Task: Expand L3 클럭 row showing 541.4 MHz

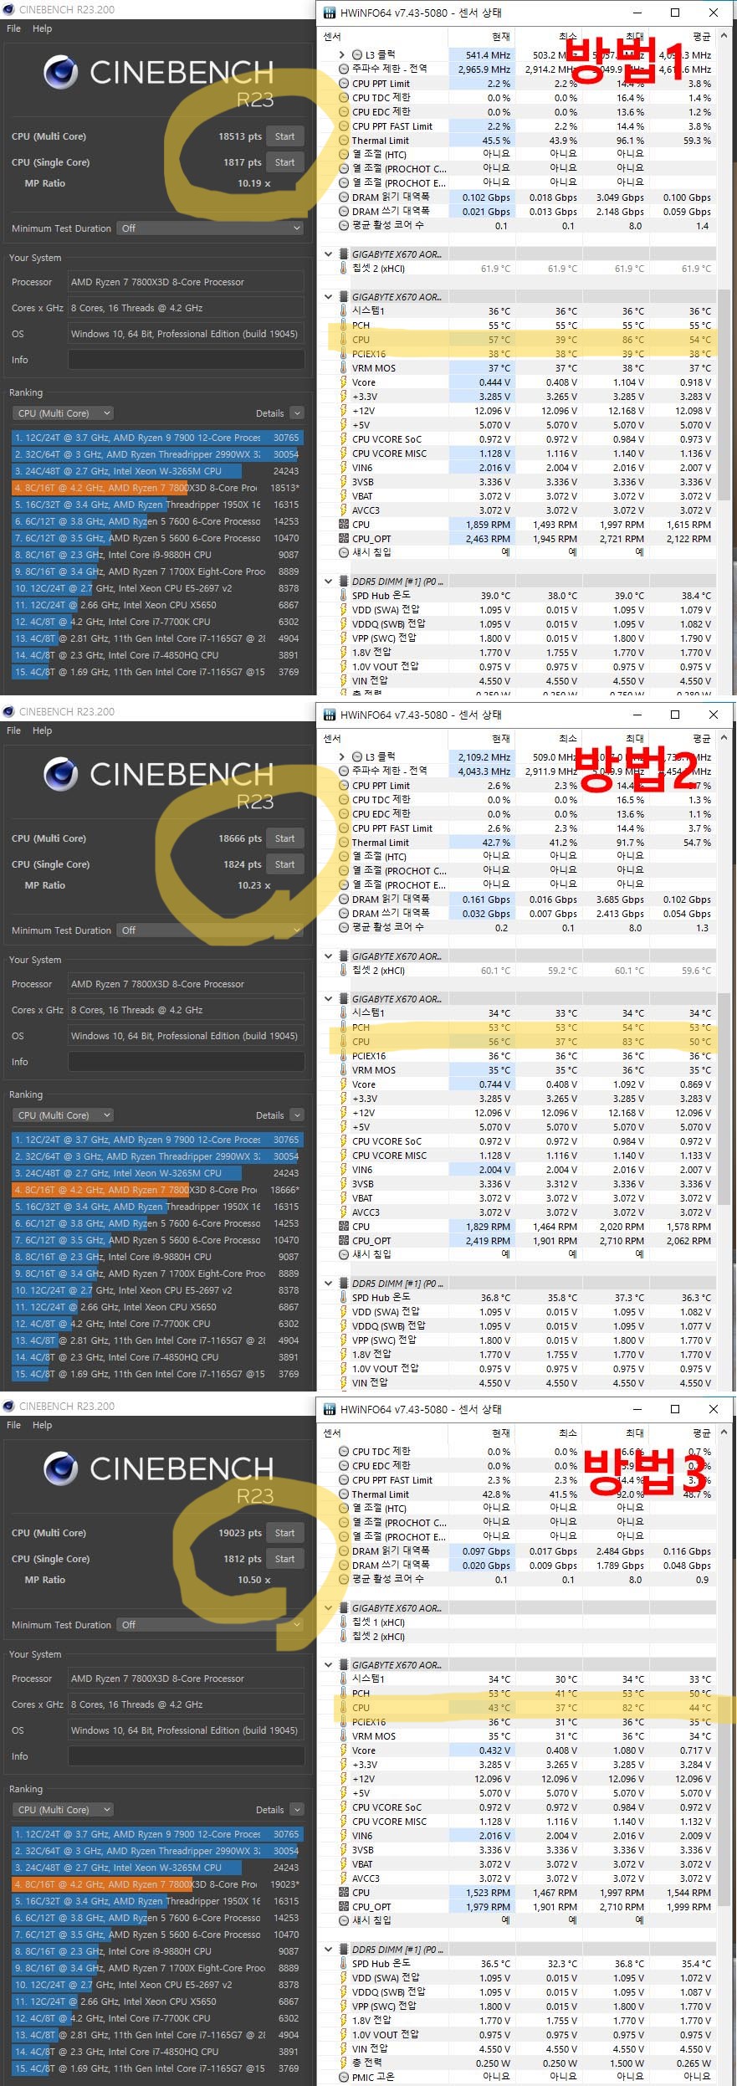Action: 341,54
